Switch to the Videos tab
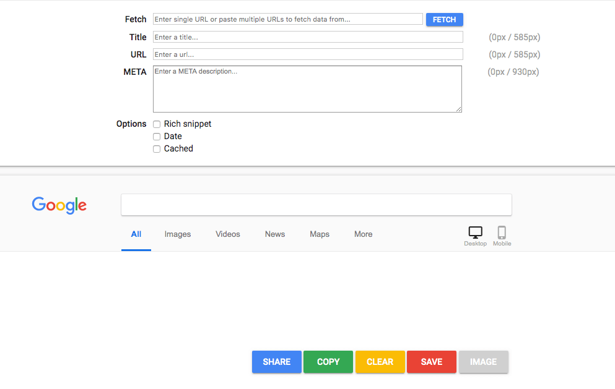This screenshot has height=389, width=615. (227, 234)
